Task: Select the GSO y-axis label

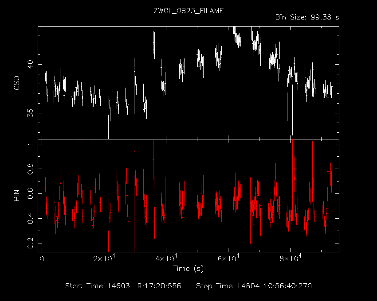Action: (x=16, y=83)
